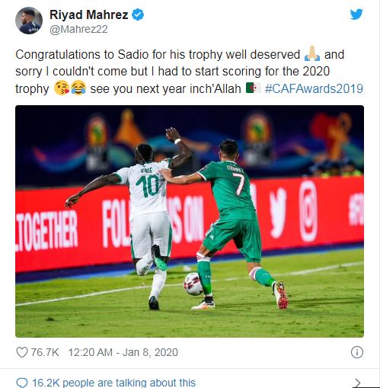This screenshot has height=388, width=380.
Task: Open the @Mahrez22 handle link
Action: (78, 29)
